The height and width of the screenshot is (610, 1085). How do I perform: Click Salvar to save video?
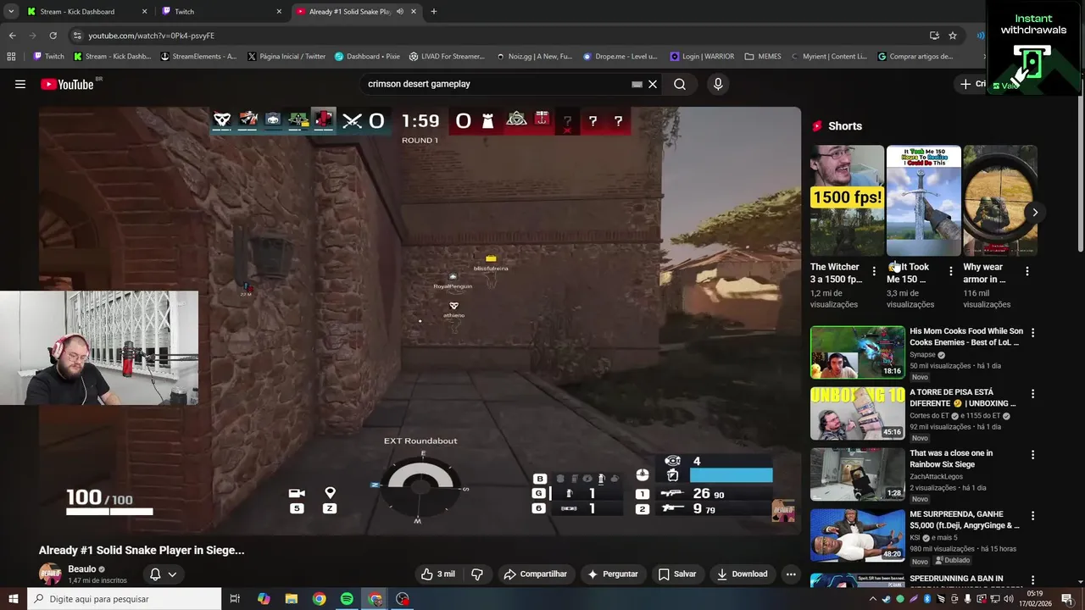(677, 574)
